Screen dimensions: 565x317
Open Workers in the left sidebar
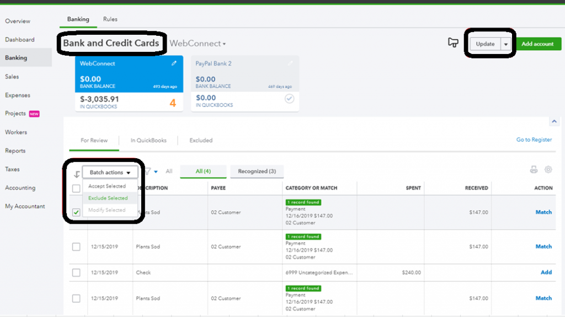click(x=16, y=132)
